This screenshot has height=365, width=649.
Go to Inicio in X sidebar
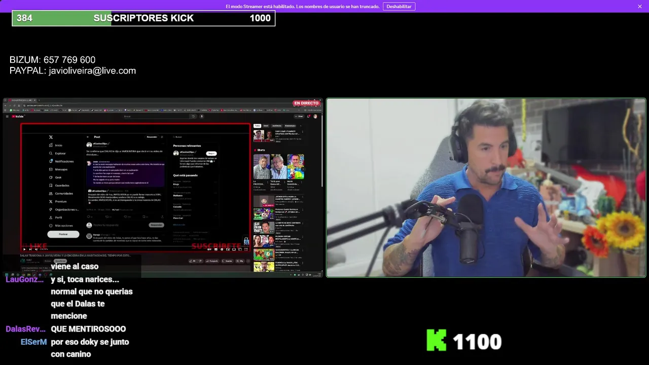[x=56, y=145]
